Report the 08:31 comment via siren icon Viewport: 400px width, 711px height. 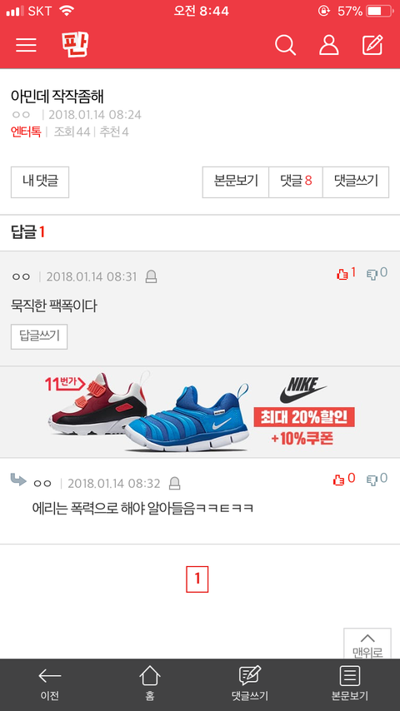point(151,276)
